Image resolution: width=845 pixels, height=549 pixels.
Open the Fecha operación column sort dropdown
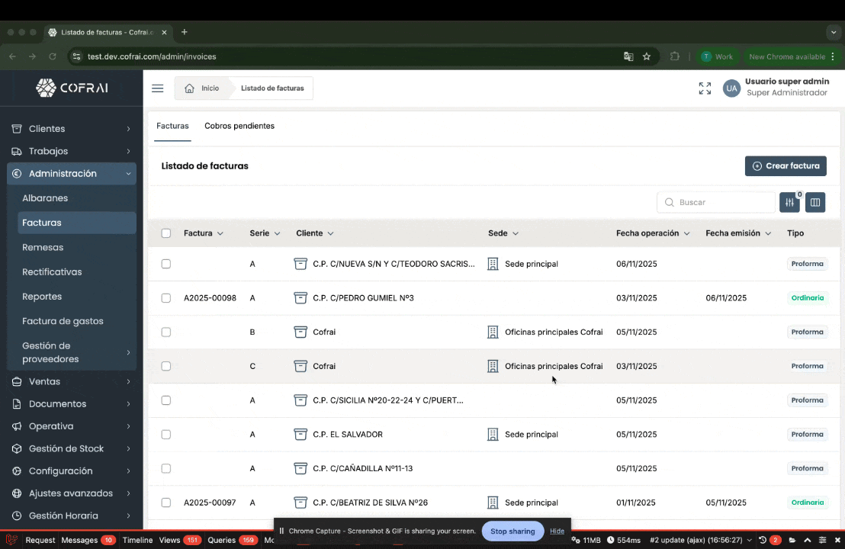[x=686, y=233]
